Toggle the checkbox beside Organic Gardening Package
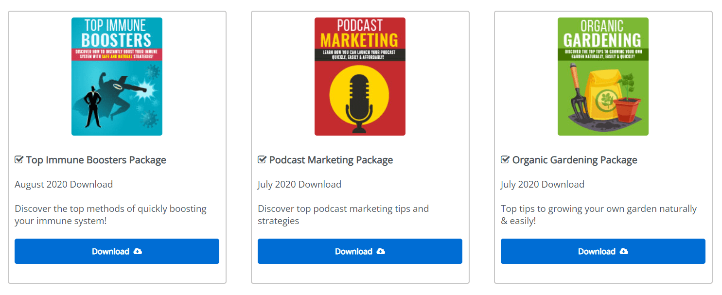 pos(505,160)
